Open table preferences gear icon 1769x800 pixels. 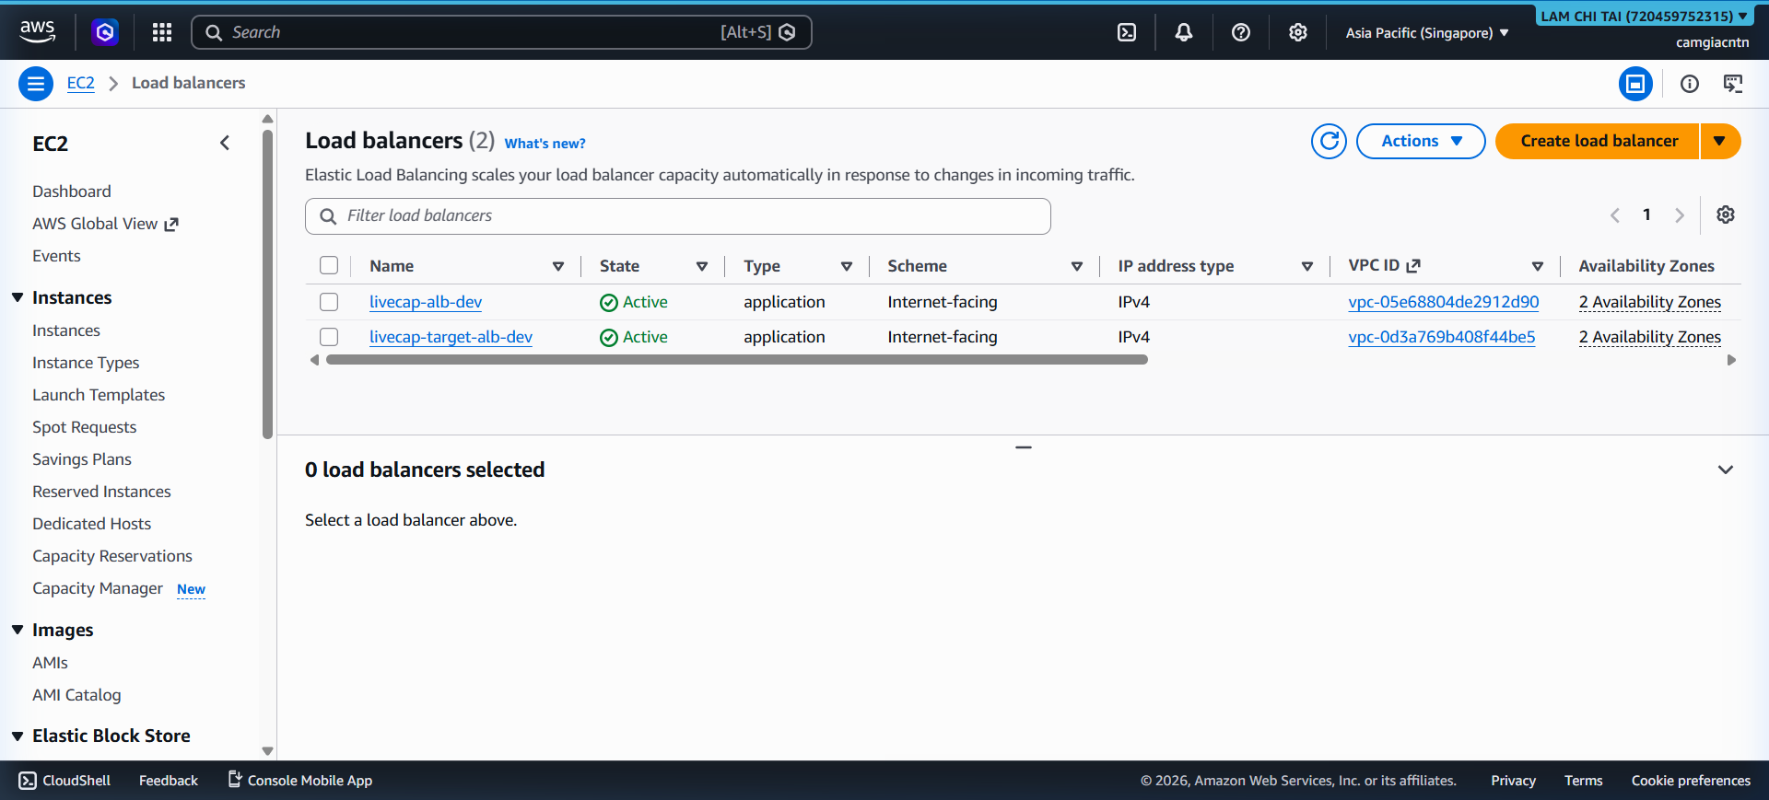(x=1726, y=214)
